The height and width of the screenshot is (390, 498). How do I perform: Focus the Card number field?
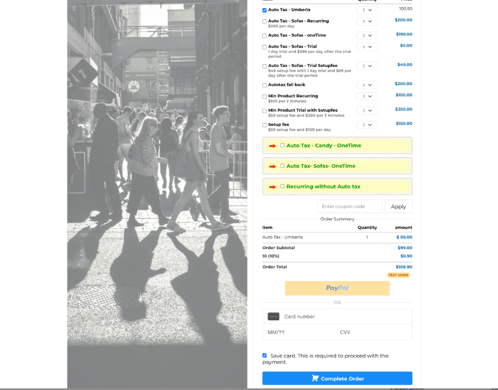337,317
